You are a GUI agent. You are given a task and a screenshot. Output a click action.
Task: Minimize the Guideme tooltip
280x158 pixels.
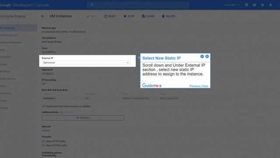pos(202,57)
